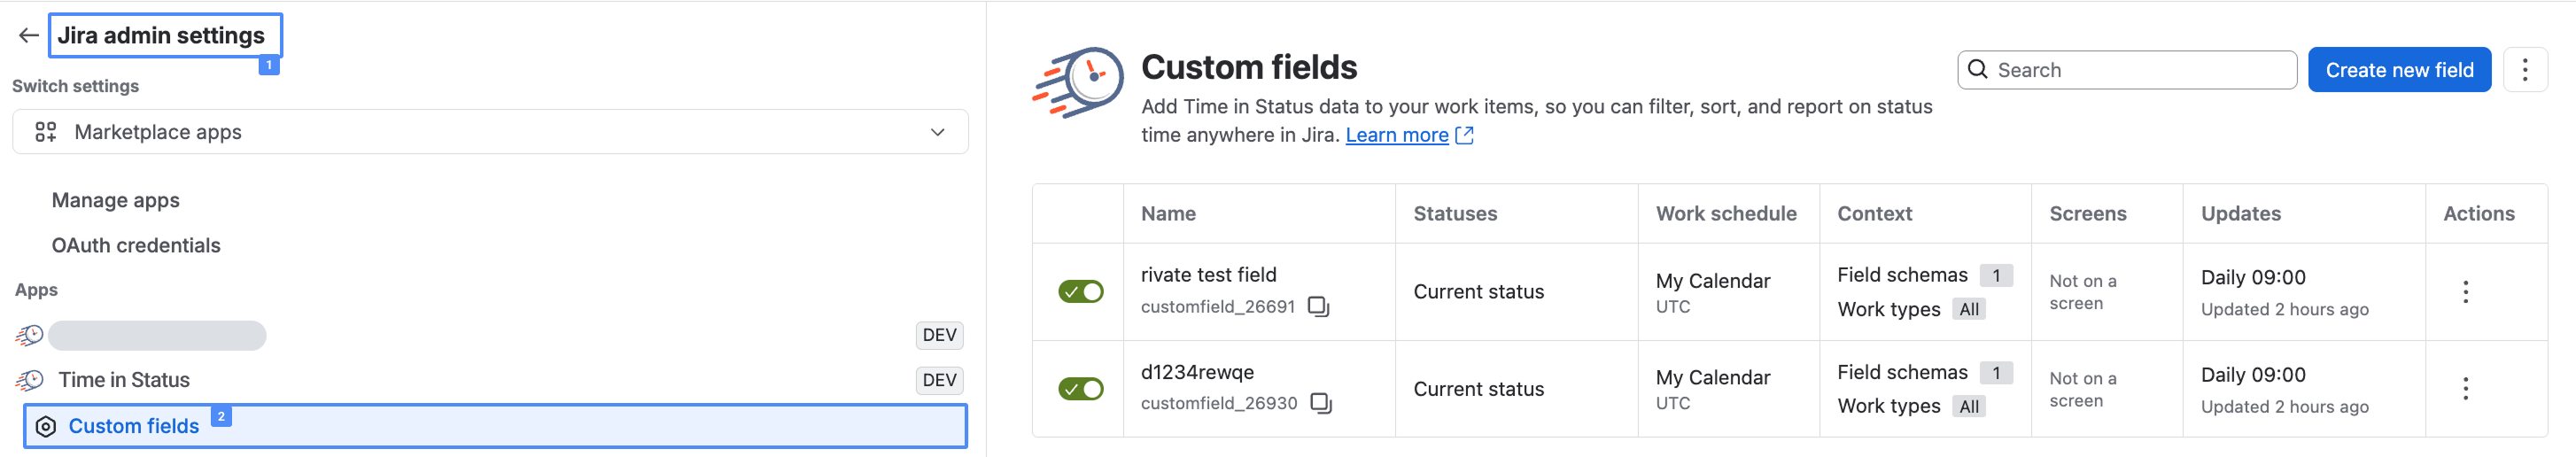Open more options next to Create new field
The height and width of the screenshot is (457, 2576).
click(x=2525, y=70)
